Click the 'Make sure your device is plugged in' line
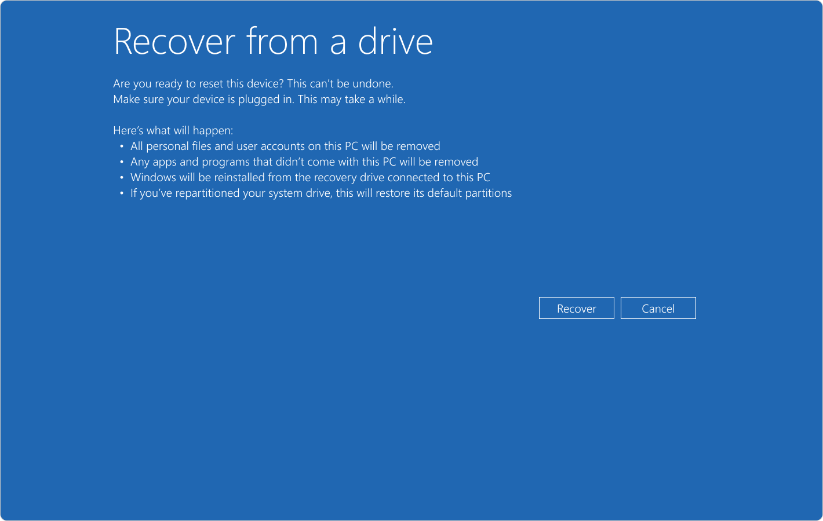823x521 pixels. click(259, 99)
